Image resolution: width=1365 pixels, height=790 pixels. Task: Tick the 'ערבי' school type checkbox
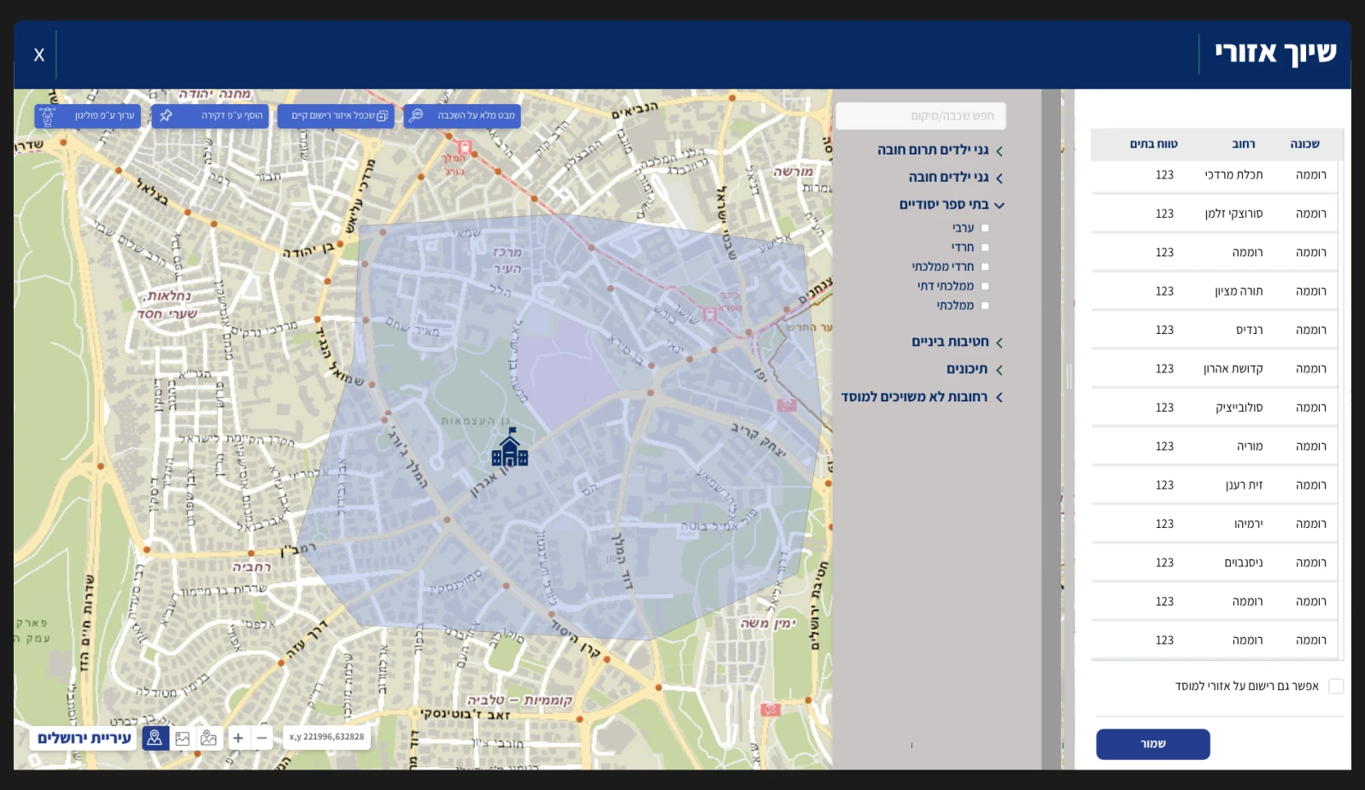[985, 228]
